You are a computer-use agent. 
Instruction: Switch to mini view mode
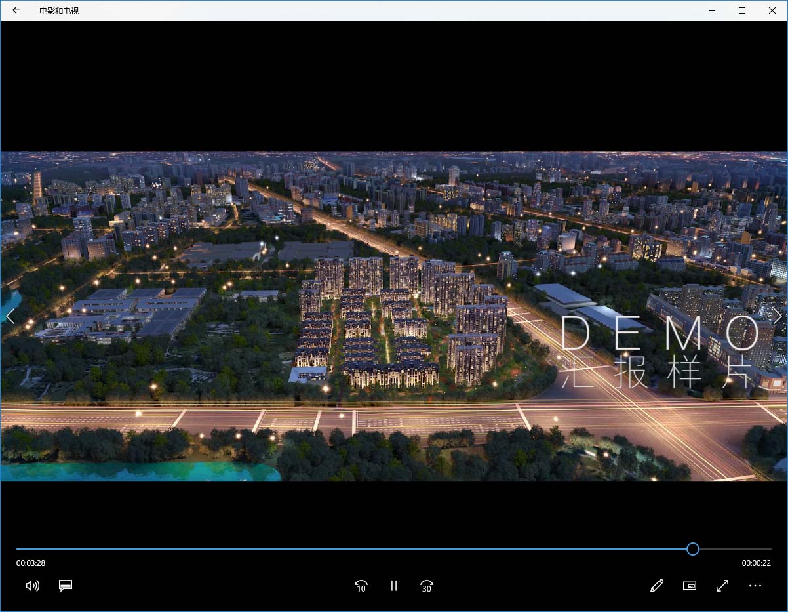[x=690, y=586]
